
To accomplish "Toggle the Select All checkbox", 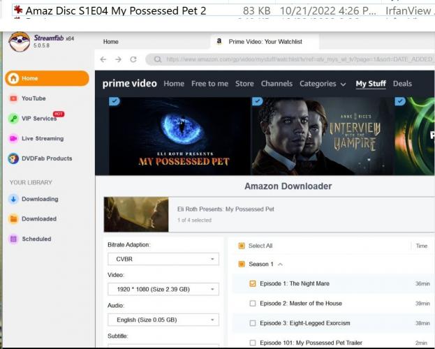I will pos(242,246).
